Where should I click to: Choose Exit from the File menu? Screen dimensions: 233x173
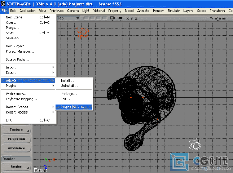pyautogui.click(x=28, y=120)
